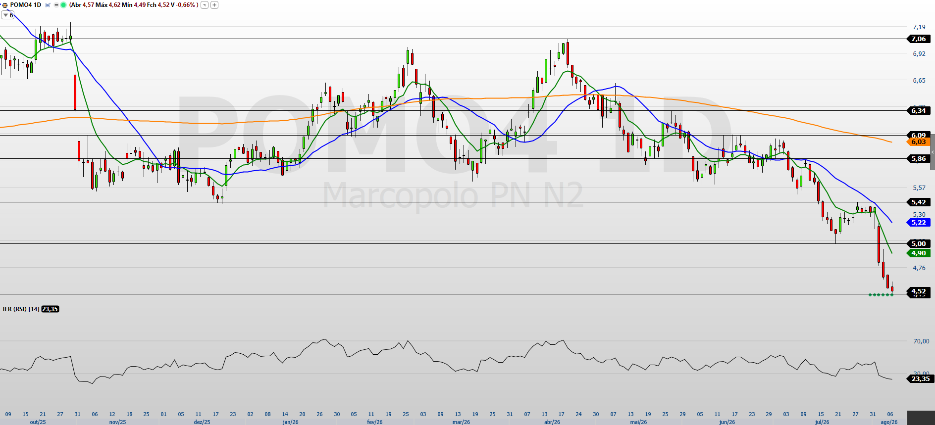Click the 7,19 price axis label
Screen dimensions: 935x425
pos(919,27)
